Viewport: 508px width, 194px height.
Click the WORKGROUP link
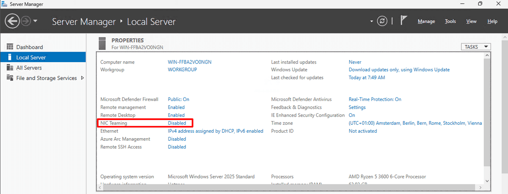pos(182,70)
